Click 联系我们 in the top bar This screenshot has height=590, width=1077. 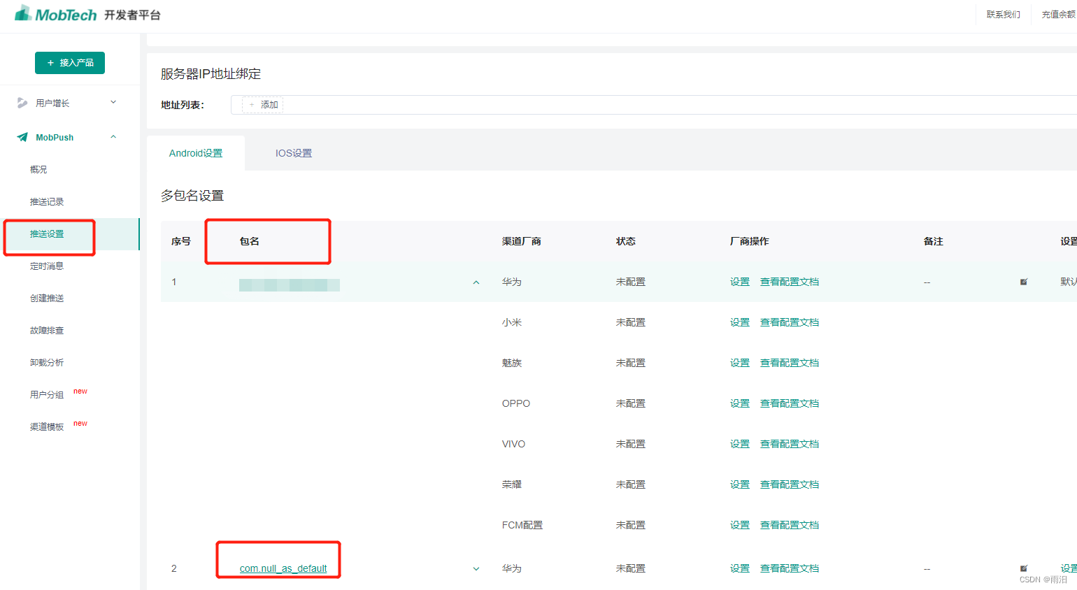pyautogui.click(x=1004, y=15)
